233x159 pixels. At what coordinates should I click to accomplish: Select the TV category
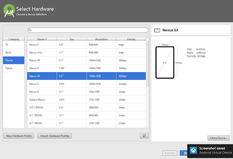pyautogui.click(x=14, y=45)
